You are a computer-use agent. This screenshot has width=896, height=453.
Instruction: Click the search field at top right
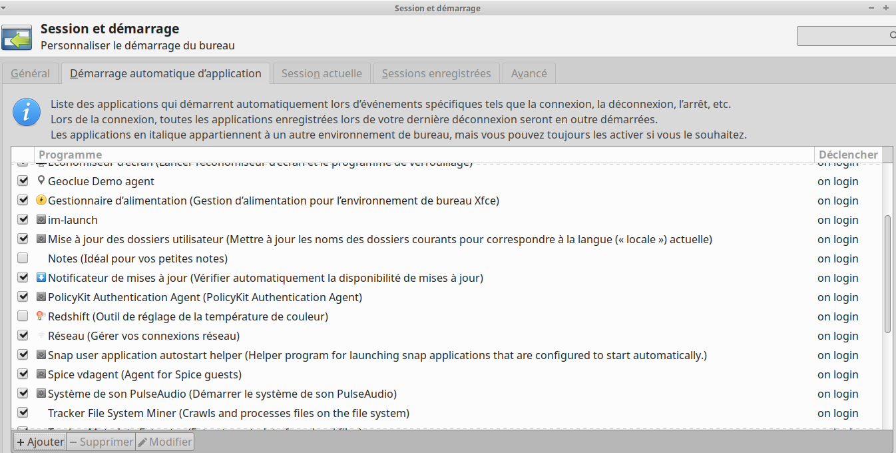tap(846, 35)
